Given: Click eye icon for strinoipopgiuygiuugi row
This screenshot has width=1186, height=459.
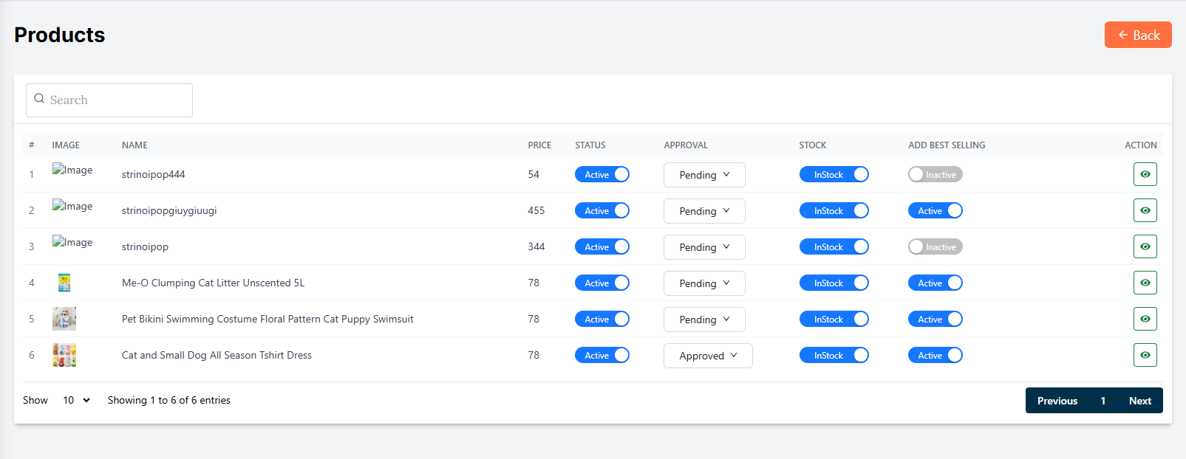Looking at the screenshot, I should pos(1145,210).
